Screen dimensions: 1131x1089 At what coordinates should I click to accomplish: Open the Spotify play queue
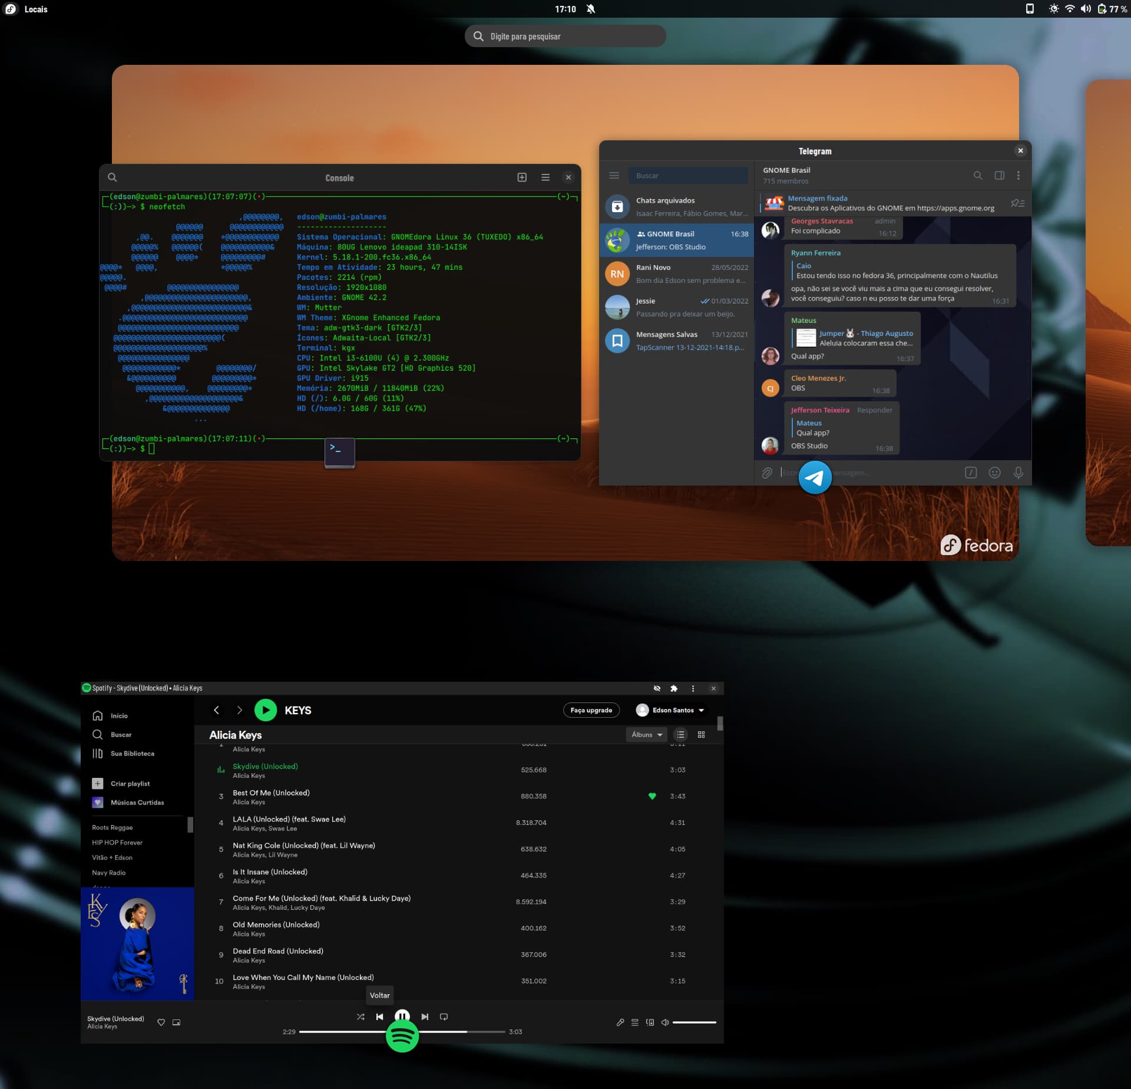pyautogui.click(x=635, y=1022)
